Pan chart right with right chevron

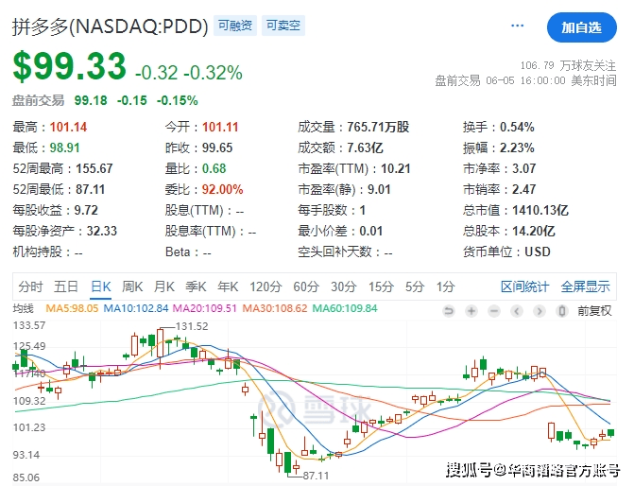pos(539,311)
